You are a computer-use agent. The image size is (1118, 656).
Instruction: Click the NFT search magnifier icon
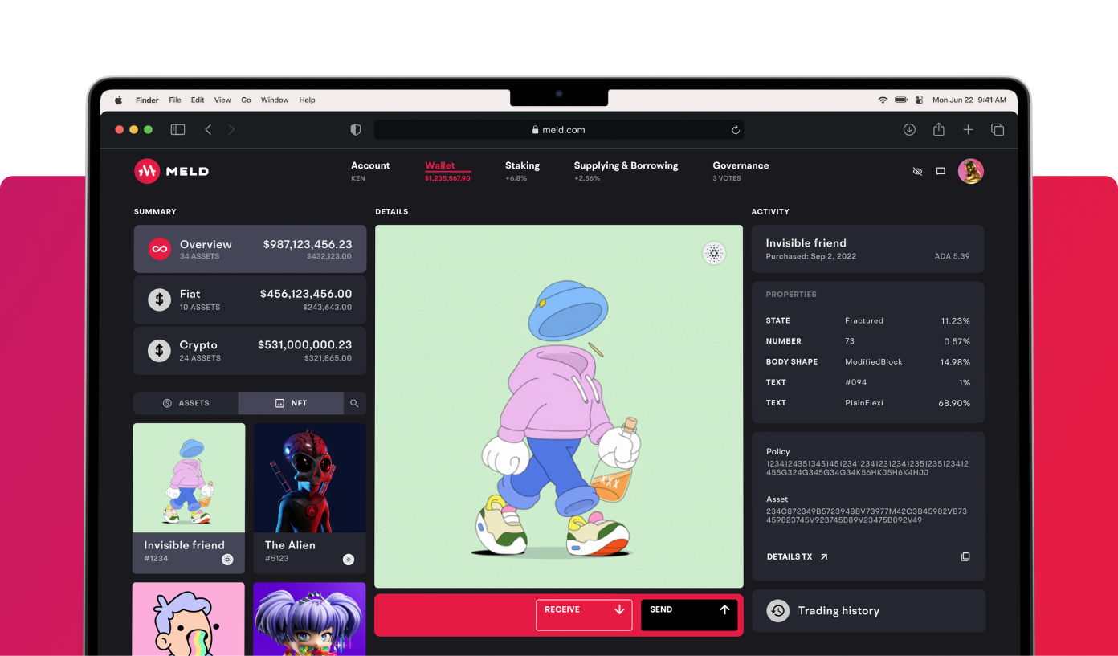(x=354, y=403)
